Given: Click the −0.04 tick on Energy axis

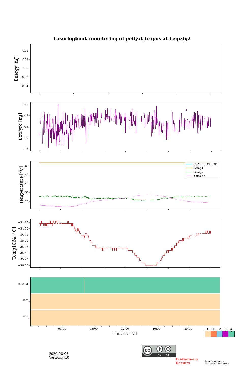Looking at the screenshot, I should [24, 86].
